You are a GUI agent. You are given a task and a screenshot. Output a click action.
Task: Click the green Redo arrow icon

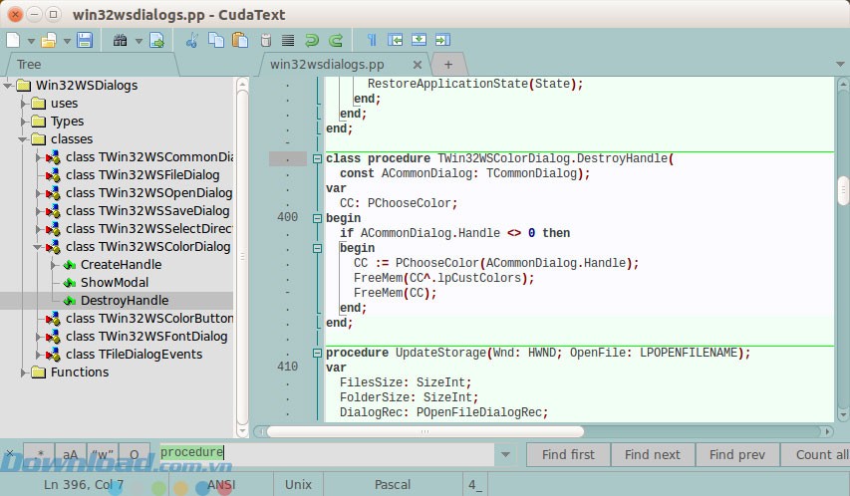pyautogui.click(x=336, y=41)
